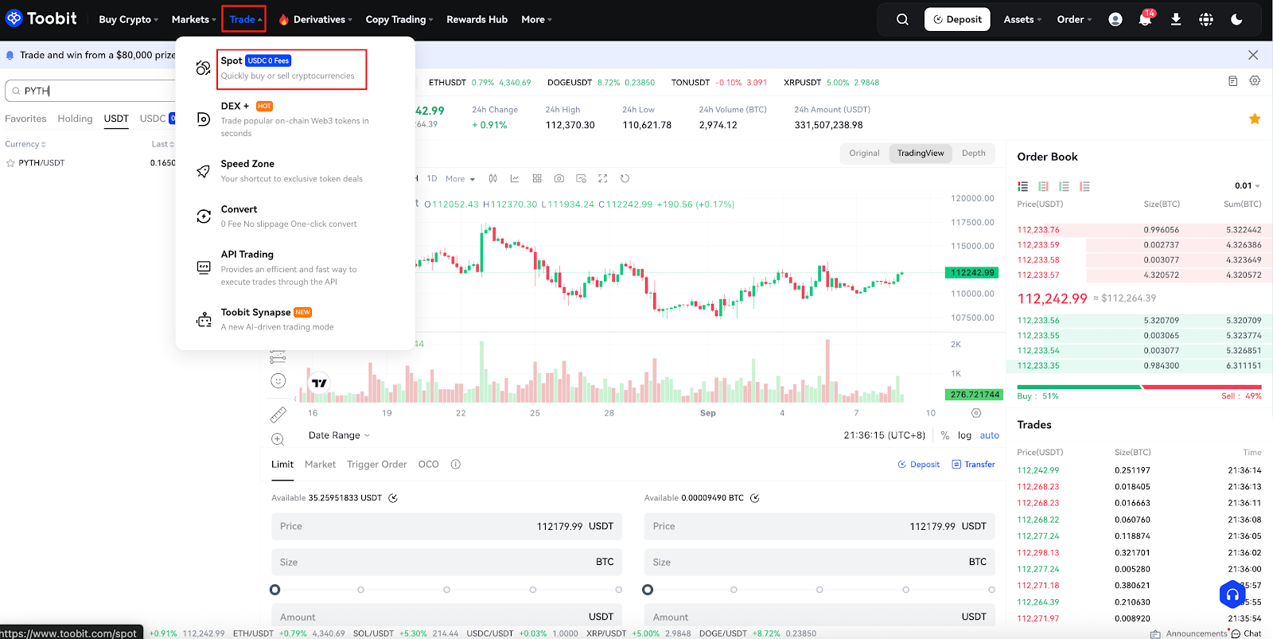Switch chart to Depth view
This screenshot has width=1273, height=639.
pyautogui.click(x=973, y=153)
